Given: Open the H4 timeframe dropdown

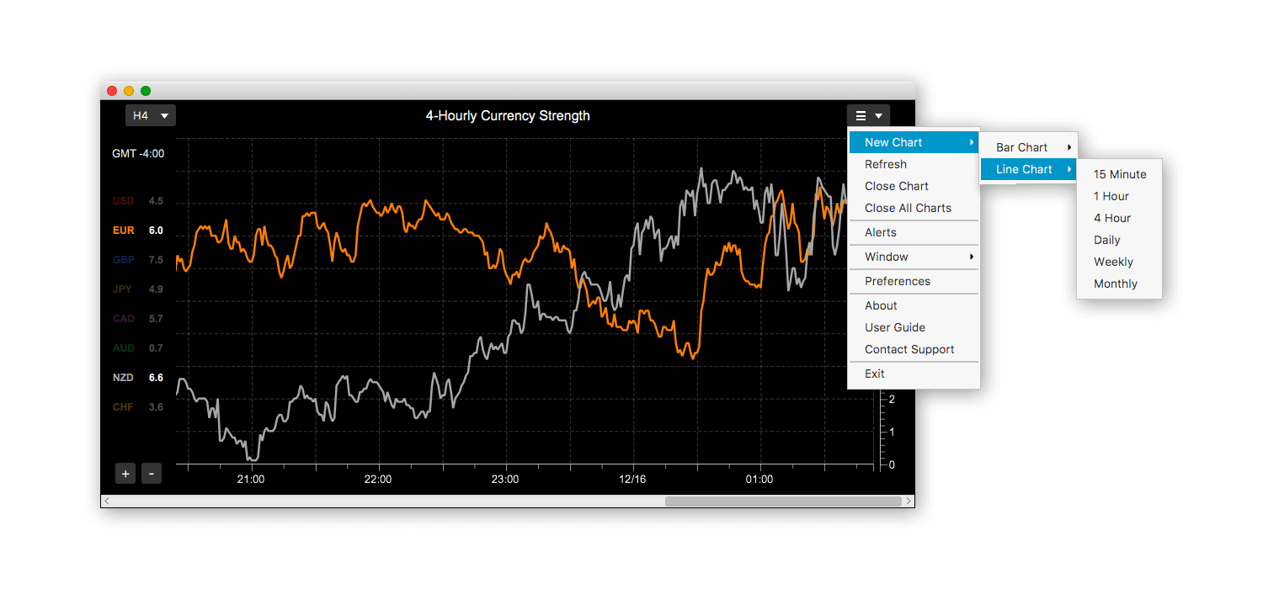Looking at the screenshot, I should [150, 115].
